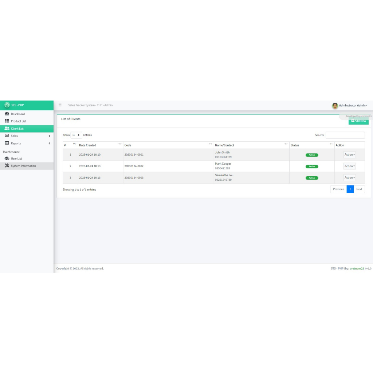The width and height of the screenshot is (373, 373).
Task: Click Active badge for Samantha Lou
Action: tap(312, 178)
